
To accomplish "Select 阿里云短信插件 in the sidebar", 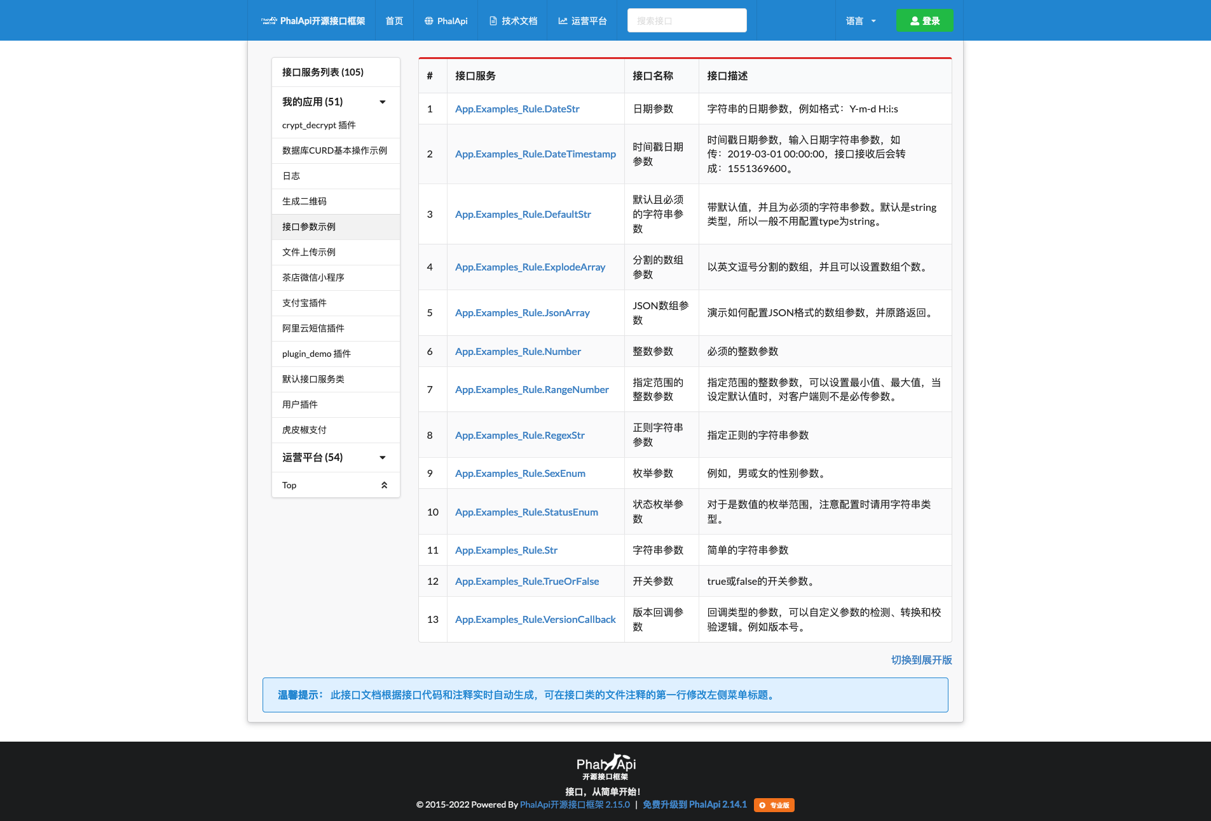I will pos(336,328).
